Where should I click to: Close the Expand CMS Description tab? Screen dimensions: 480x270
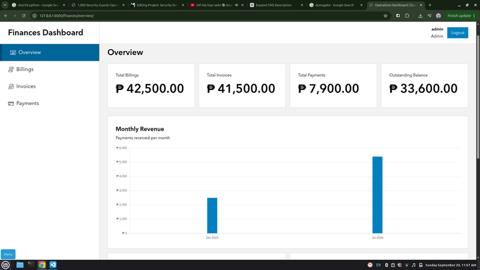(x=302, y=5)
